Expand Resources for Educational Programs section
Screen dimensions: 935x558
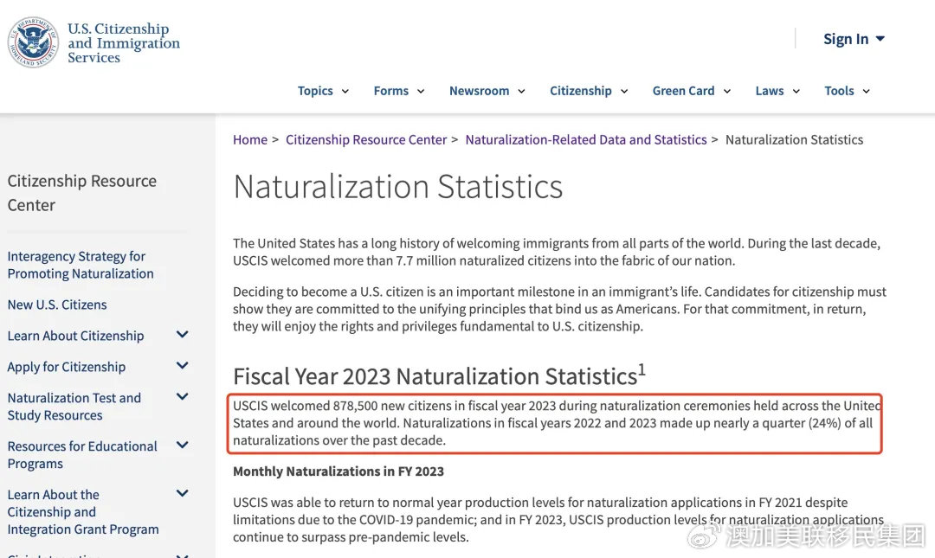pos(183,445)
